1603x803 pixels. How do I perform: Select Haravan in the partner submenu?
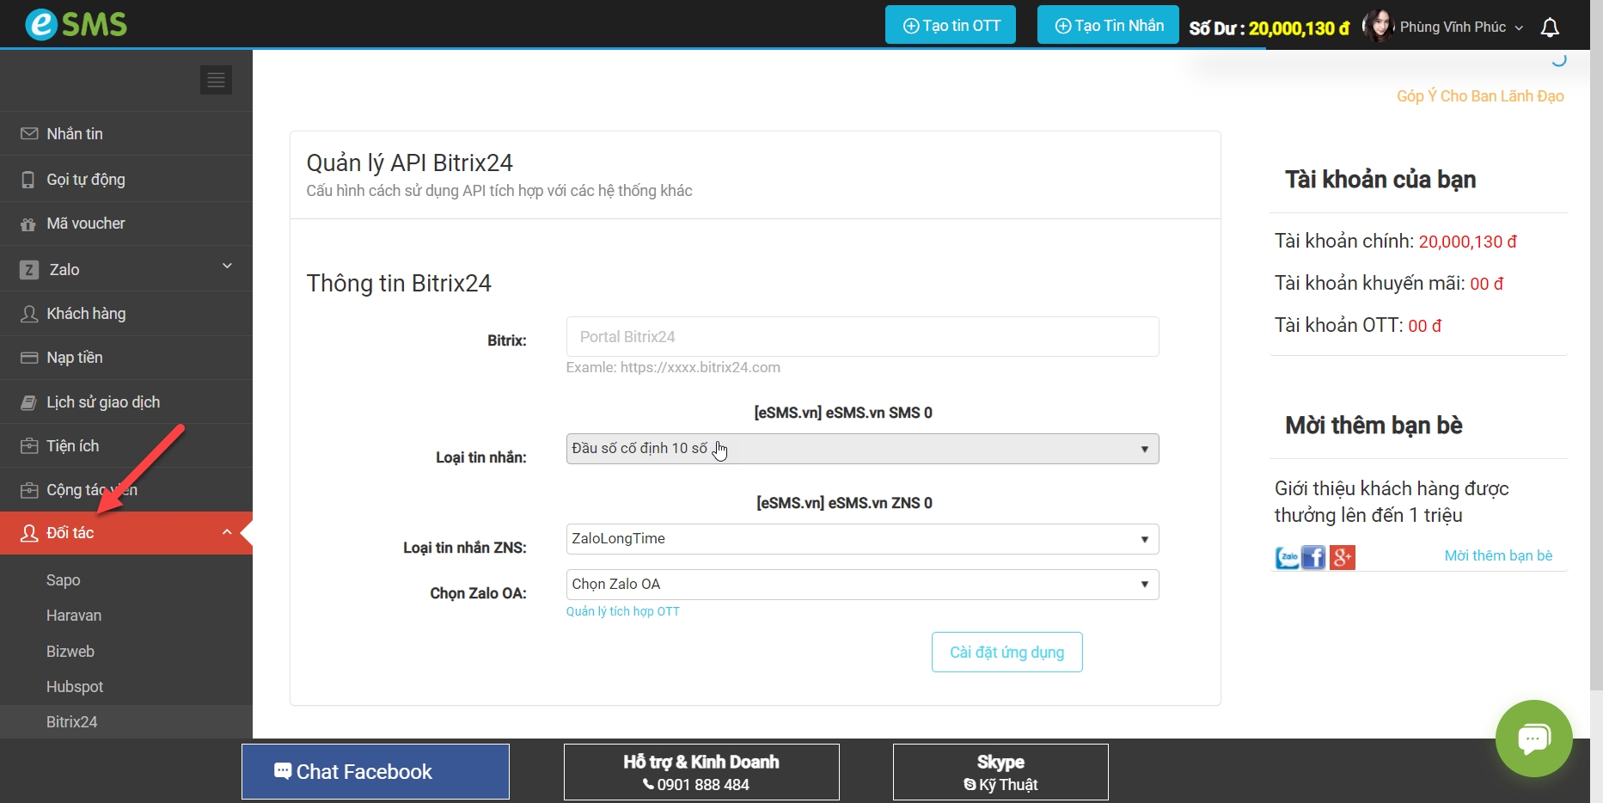pos(74,616)
